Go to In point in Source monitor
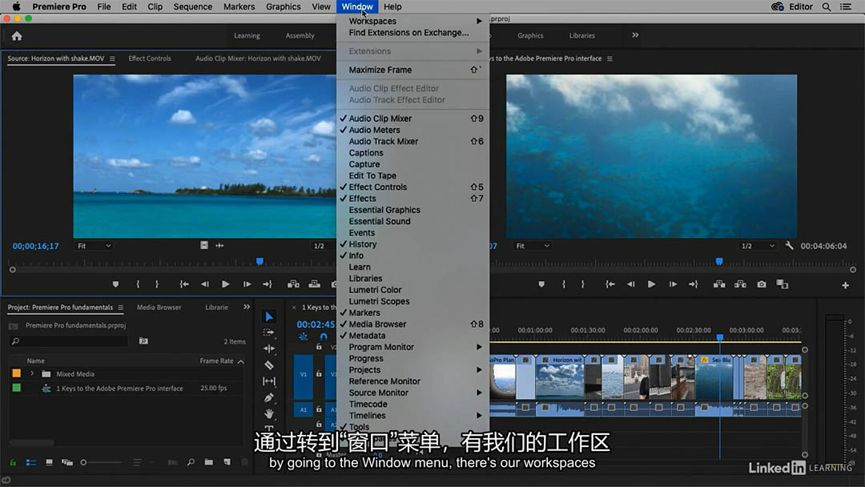Viewport: 865px width, 487px height. tap(184, 284)
